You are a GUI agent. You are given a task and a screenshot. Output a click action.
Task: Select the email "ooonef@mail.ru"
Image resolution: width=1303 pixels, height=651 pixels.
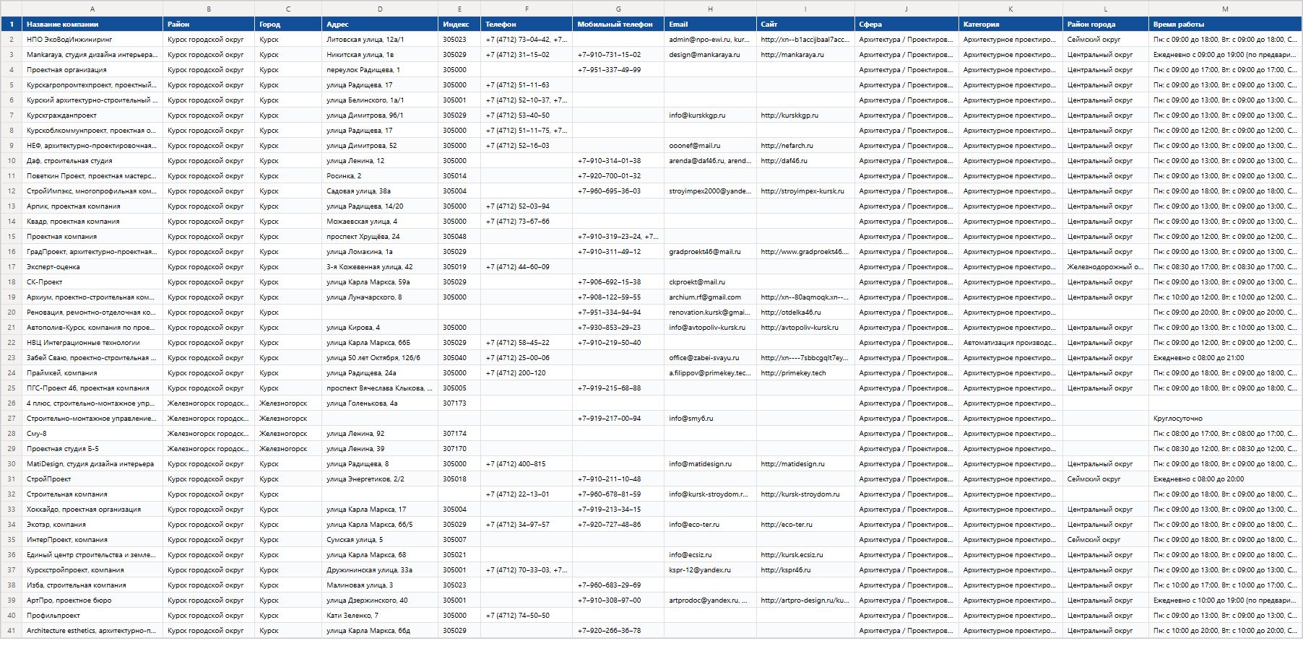[x=710, y=146]
